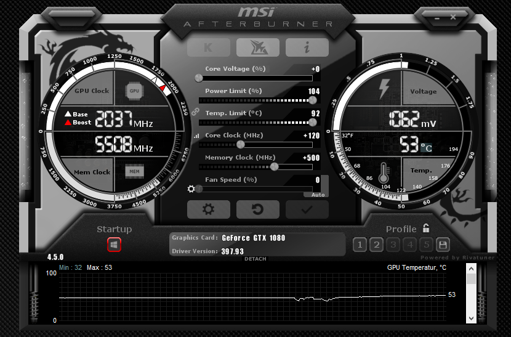Click the 4.5.0 version number

point(55,257)
